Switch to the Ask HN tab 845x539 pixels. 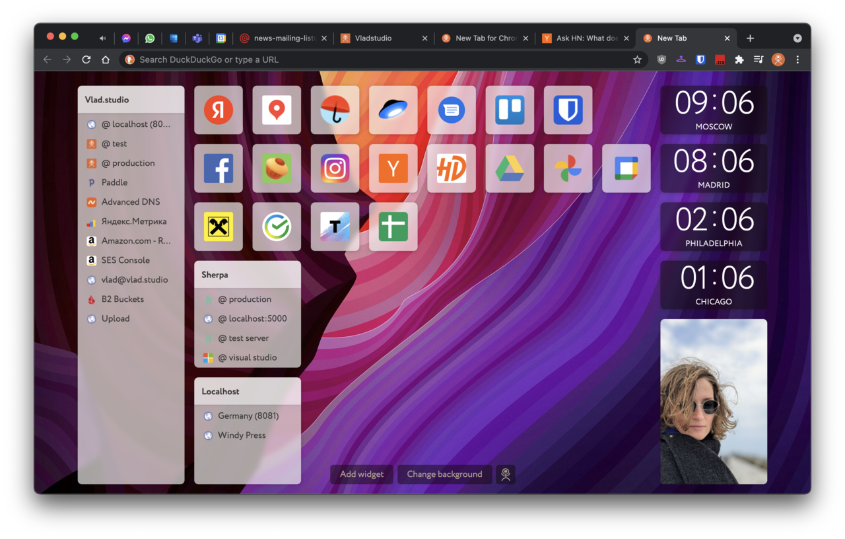point(585,38)
